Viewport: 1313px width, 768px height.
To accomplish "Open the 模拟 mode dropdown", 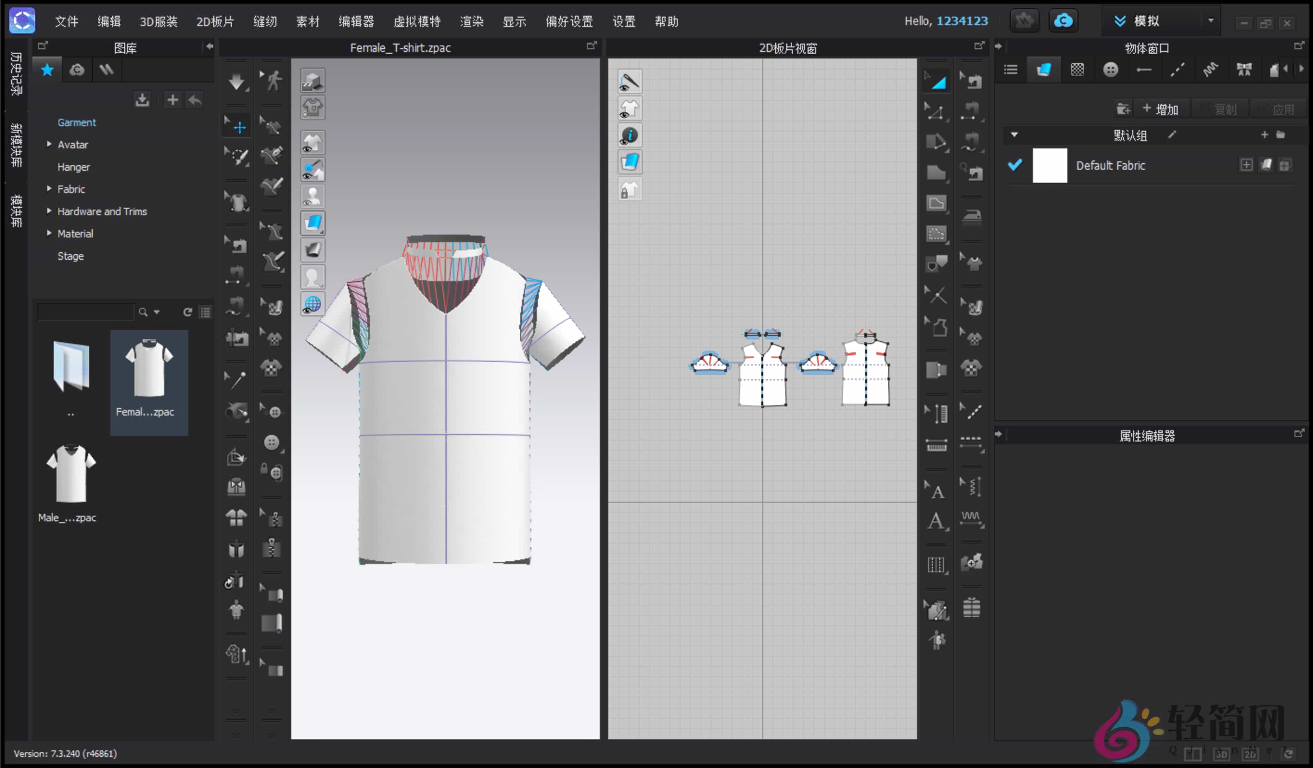I will pyautogui.click(x=1211, y=21).
